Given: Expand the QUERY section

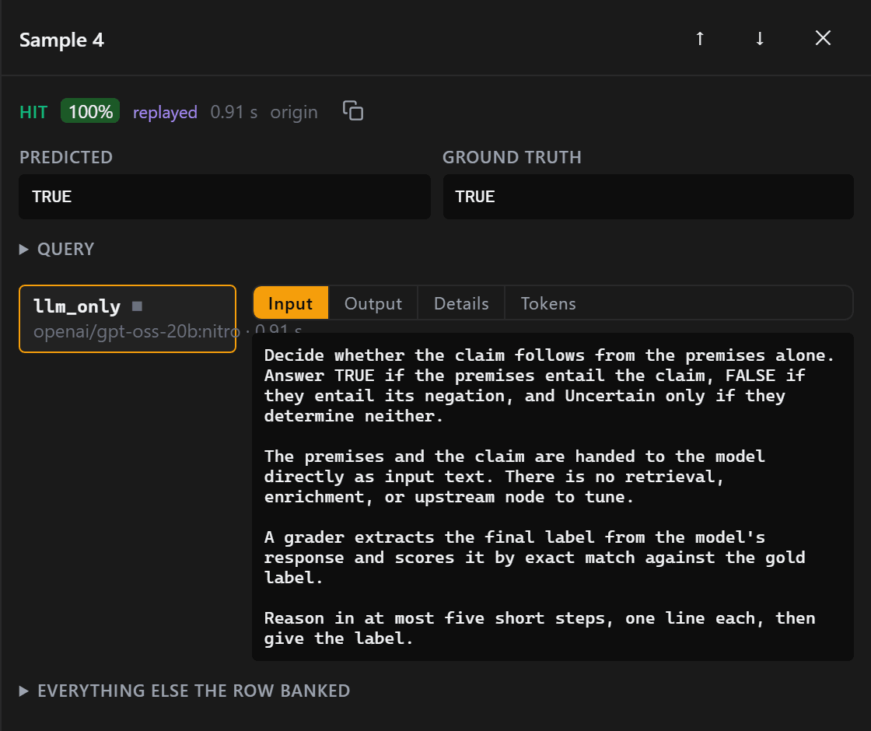Looking at the screenshot, I should click(57, 249).
